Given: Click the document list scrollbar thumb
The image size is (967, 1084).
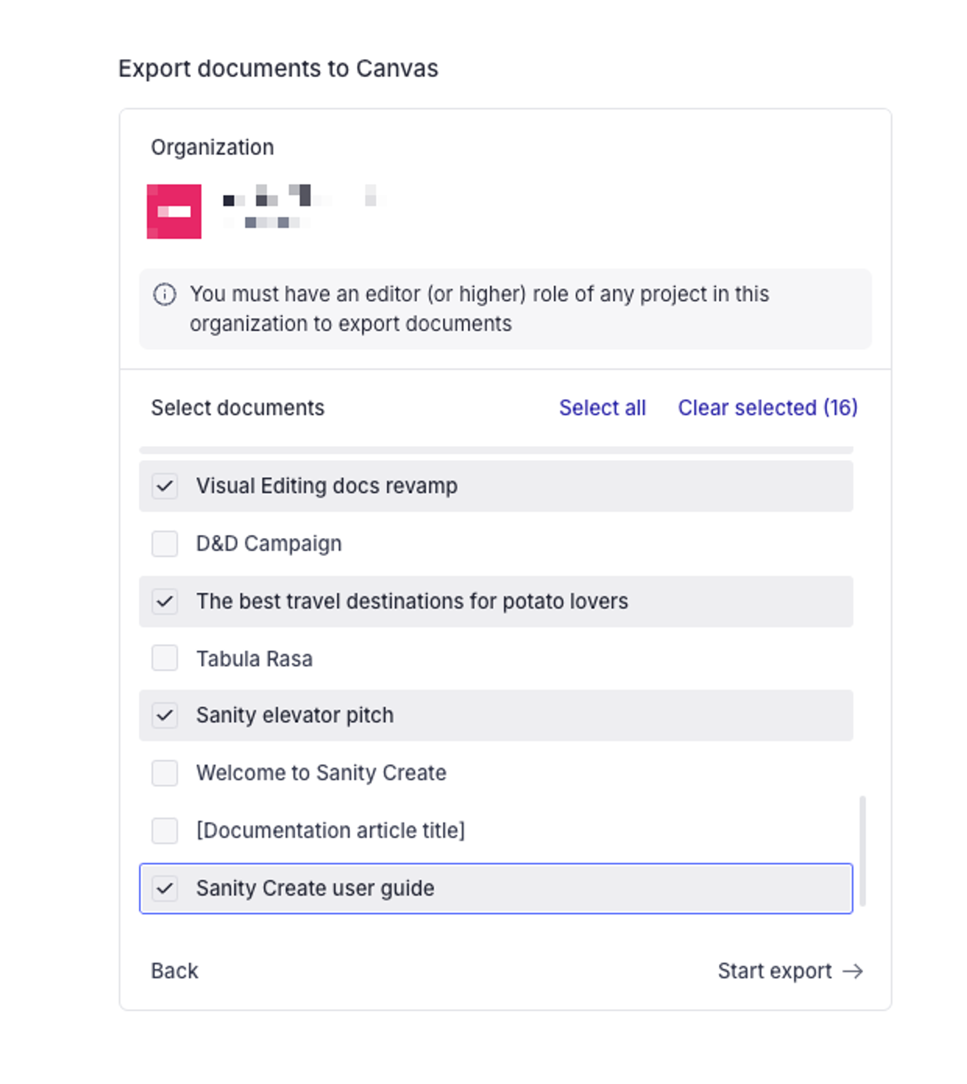Looking at the screenshot, I should (862, 850).
